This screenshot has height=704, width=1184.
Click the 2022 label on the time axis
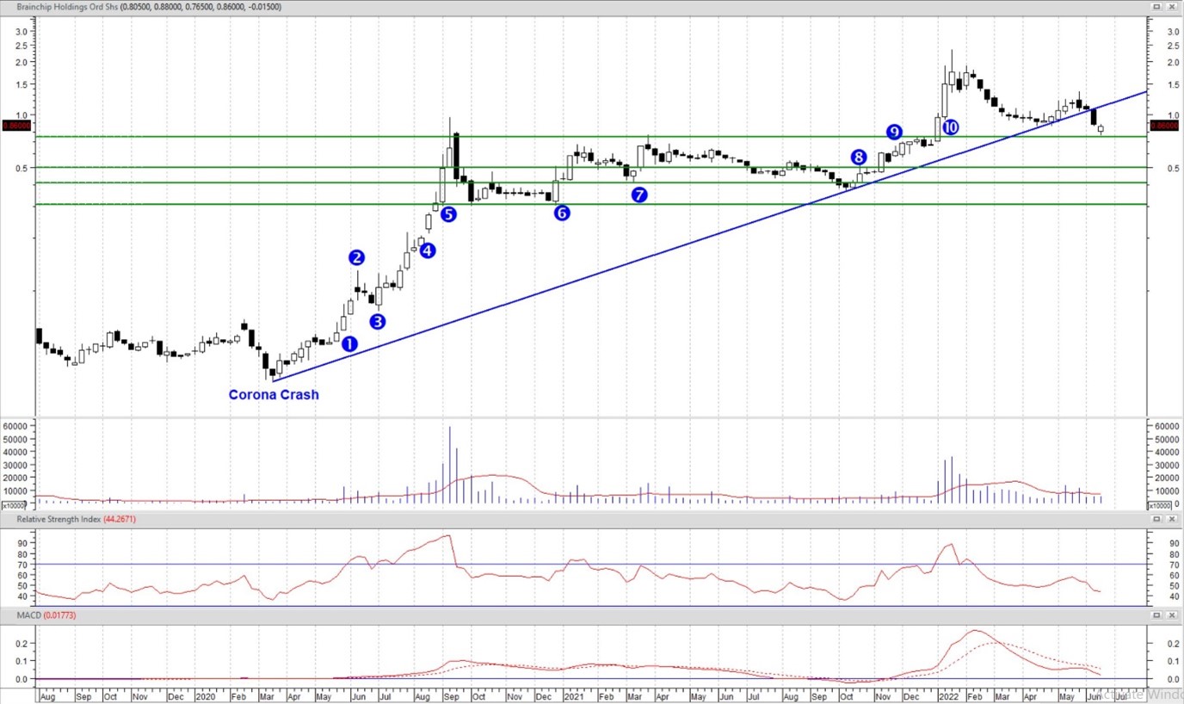(x=947, y=695)
